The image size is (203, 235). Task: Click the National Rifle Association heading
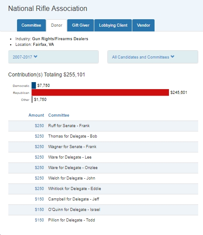point(48,9)
